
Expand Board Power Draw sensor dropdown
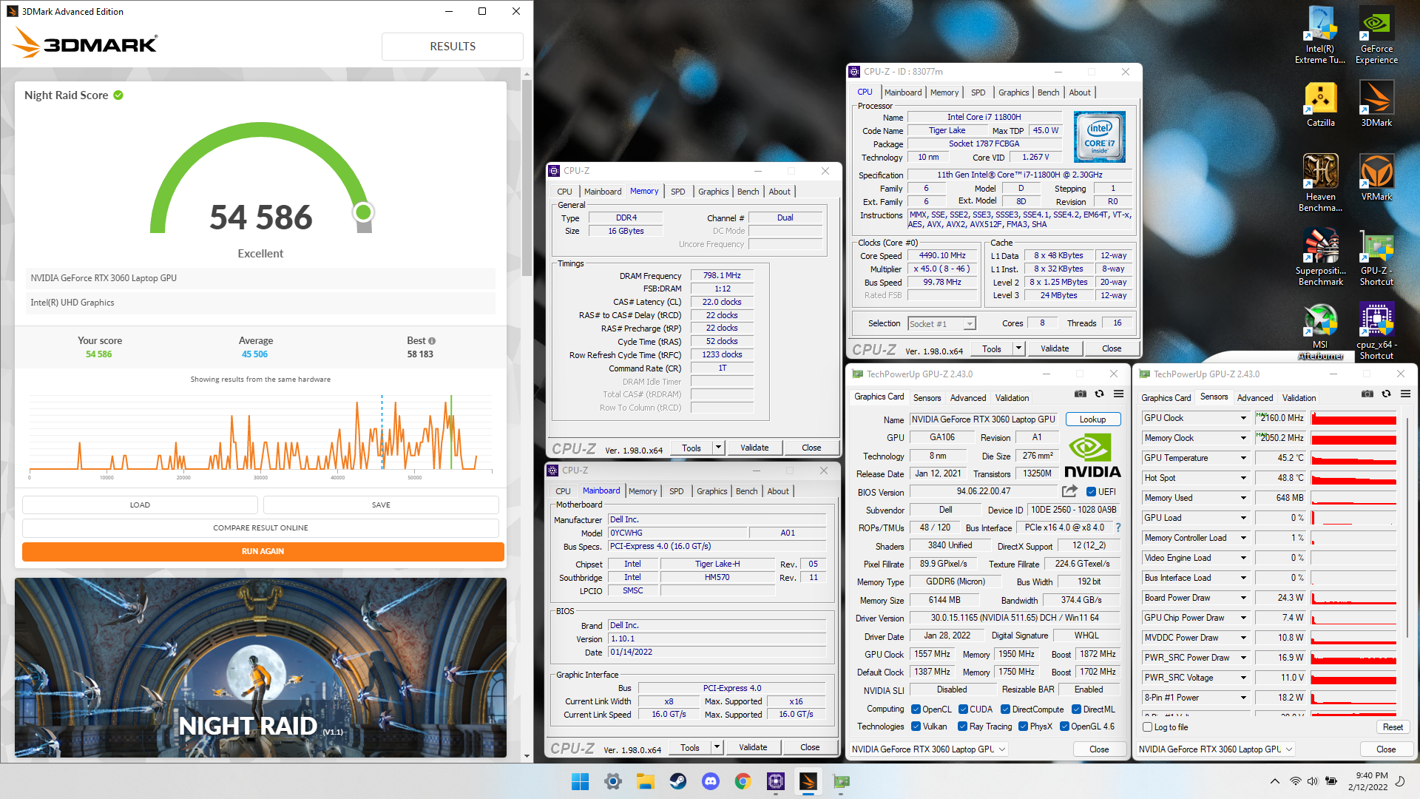click(x=1243, y=598)
